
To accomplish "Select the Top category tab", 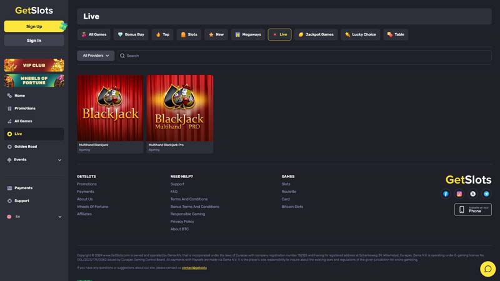I will [162, 34].
